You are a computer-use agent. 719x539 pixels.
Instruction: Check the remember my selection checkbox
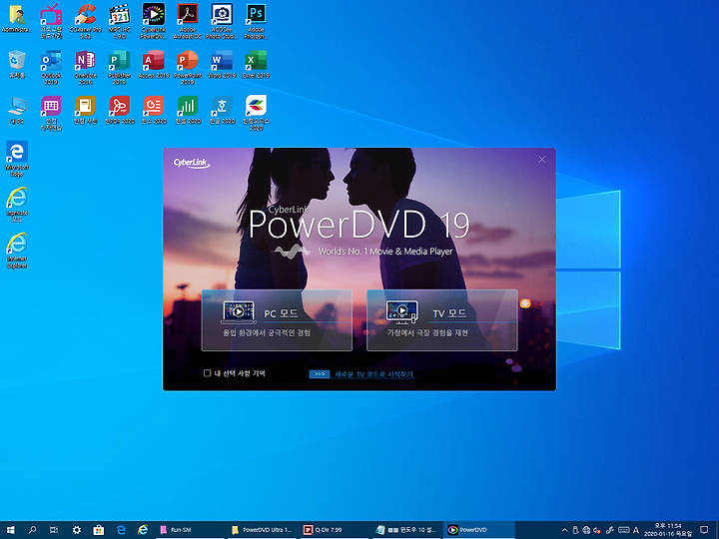point(208,373)
